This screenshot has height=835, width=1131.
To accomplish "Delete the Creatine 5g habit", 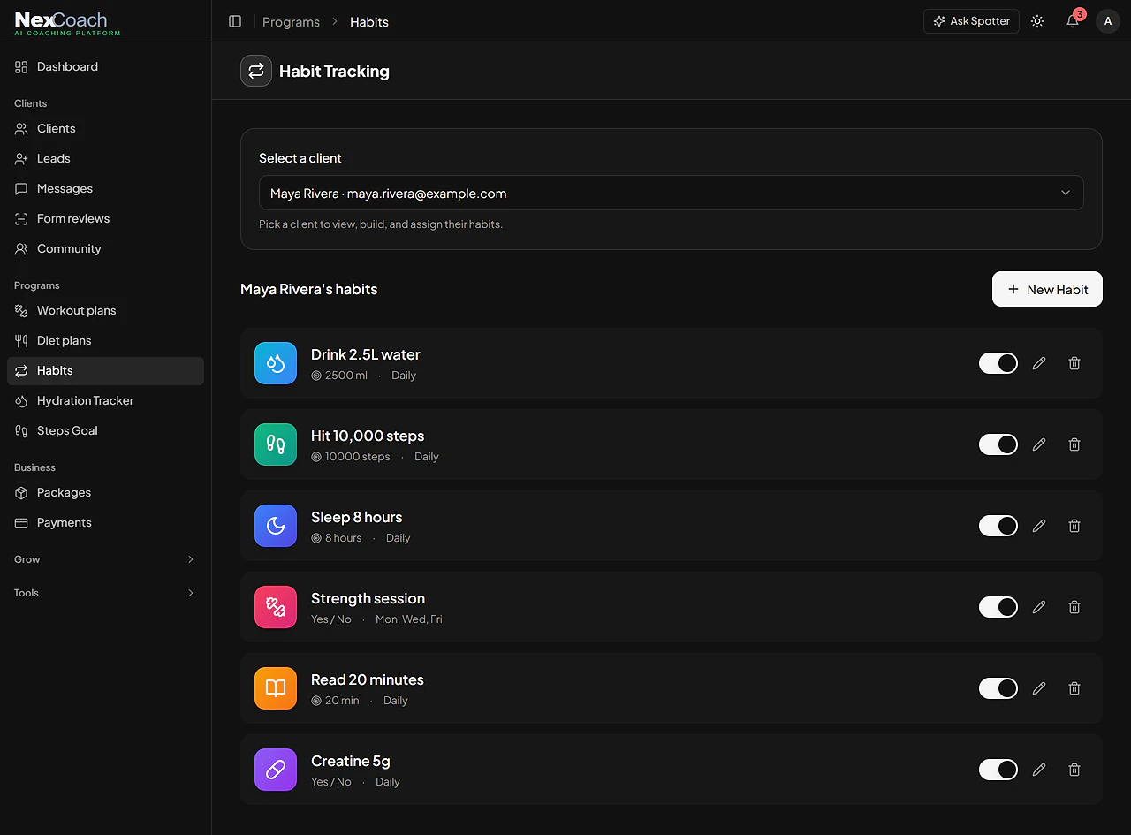I will (1074, 770).
